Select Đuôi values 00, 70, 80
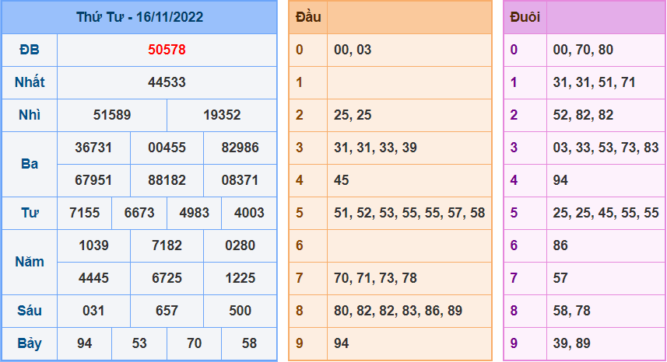667x362 pixels. [x=583, y=50]
